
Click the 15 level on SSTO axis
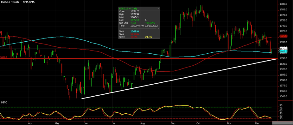point(281,118)
